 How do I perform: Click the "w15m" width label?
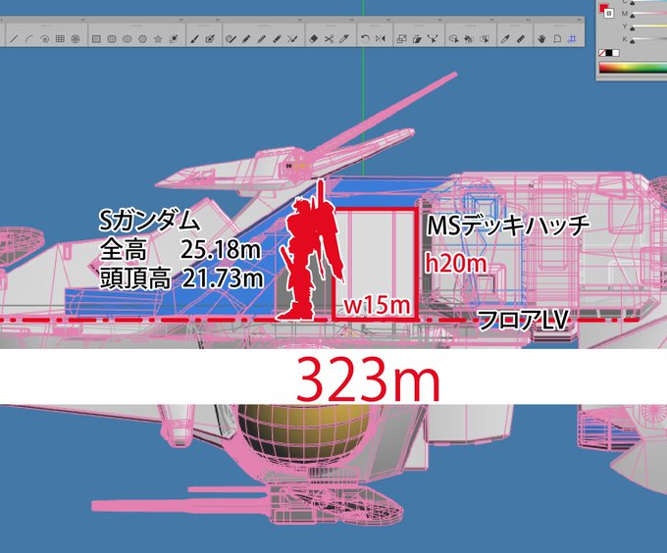coord(378,305)
